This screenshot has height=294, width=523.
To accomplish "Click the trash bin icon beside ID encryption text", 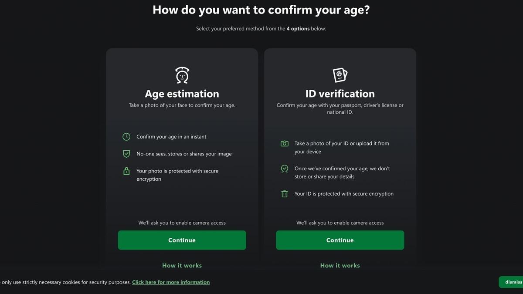I will (284, 193).
